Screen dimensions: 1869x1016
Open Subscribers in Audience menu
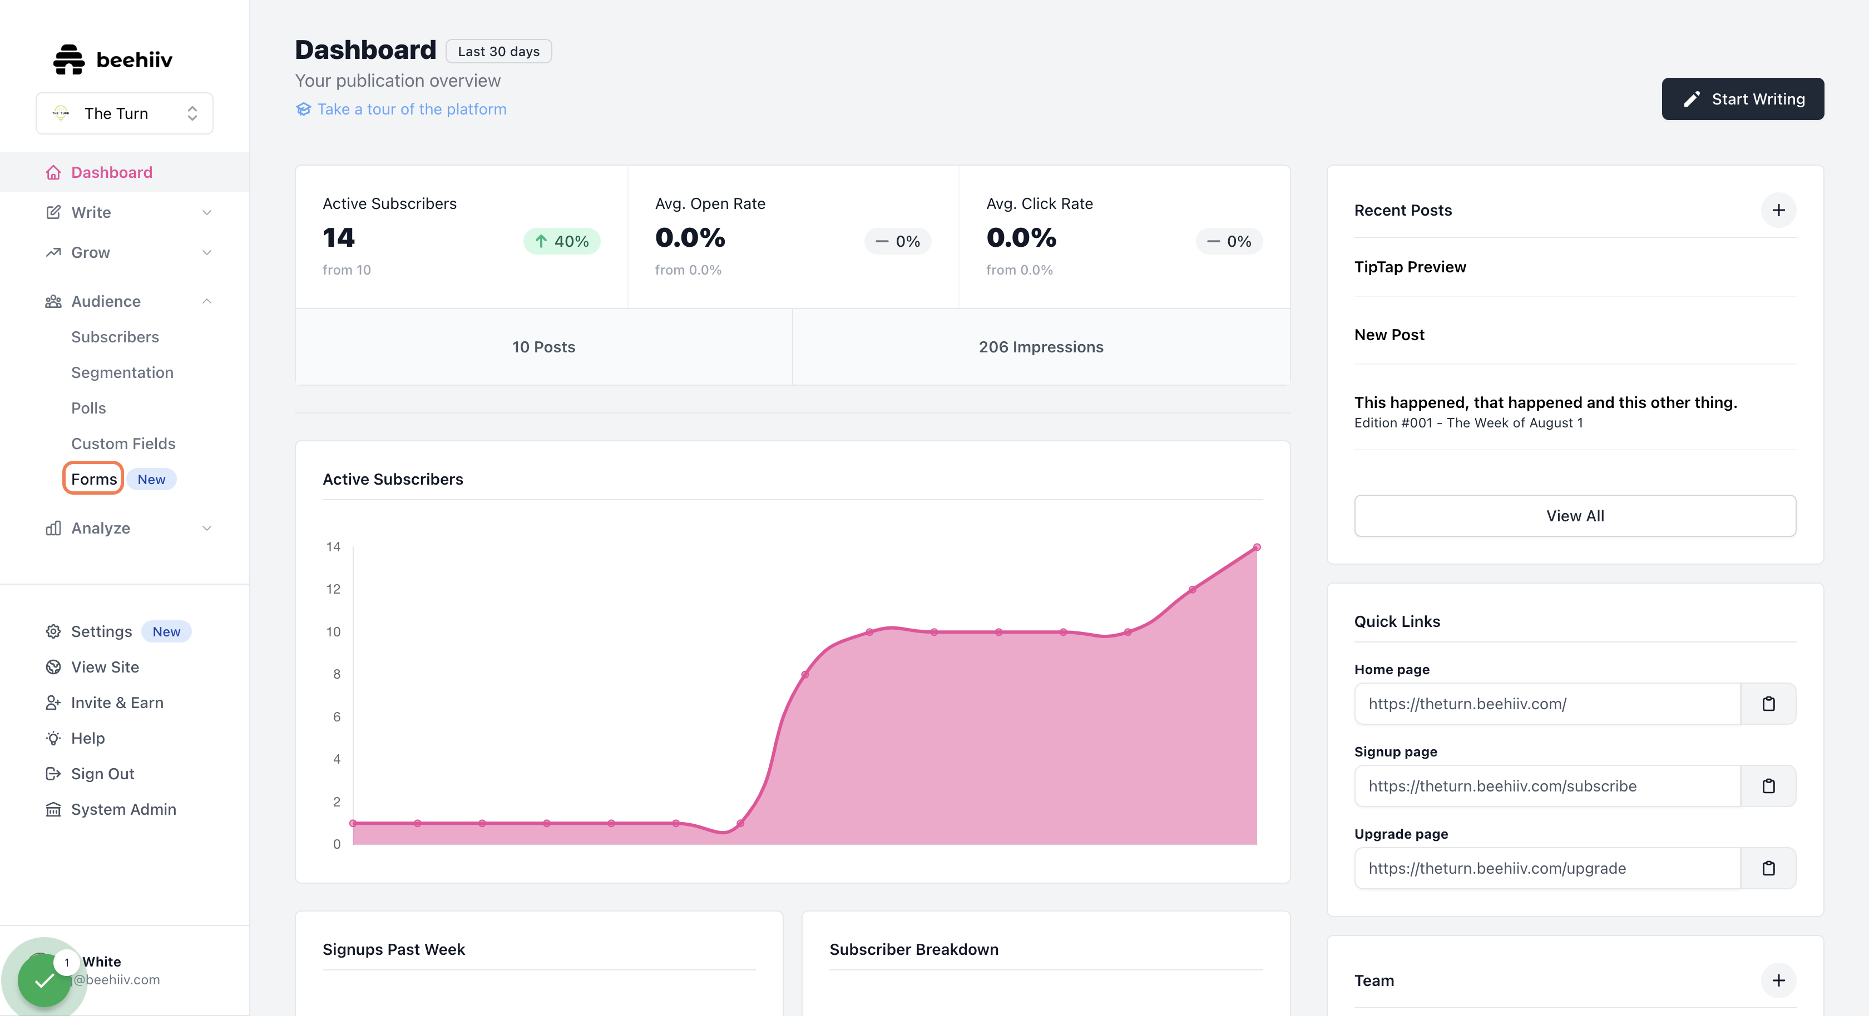115,336
